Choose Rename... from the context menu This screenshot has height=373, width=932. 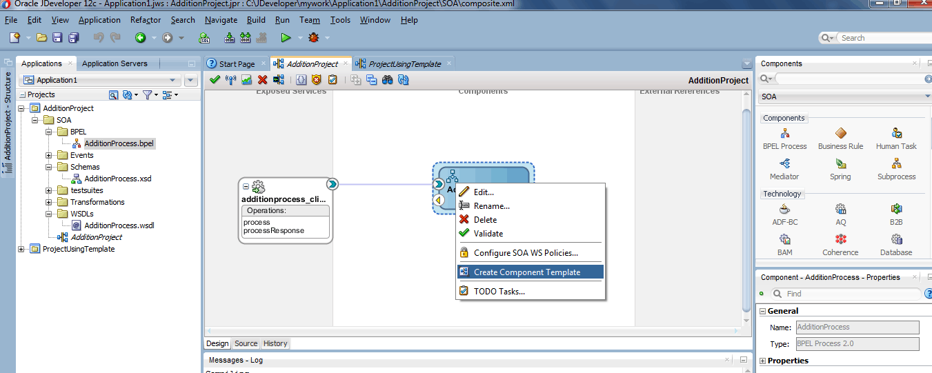530,206
